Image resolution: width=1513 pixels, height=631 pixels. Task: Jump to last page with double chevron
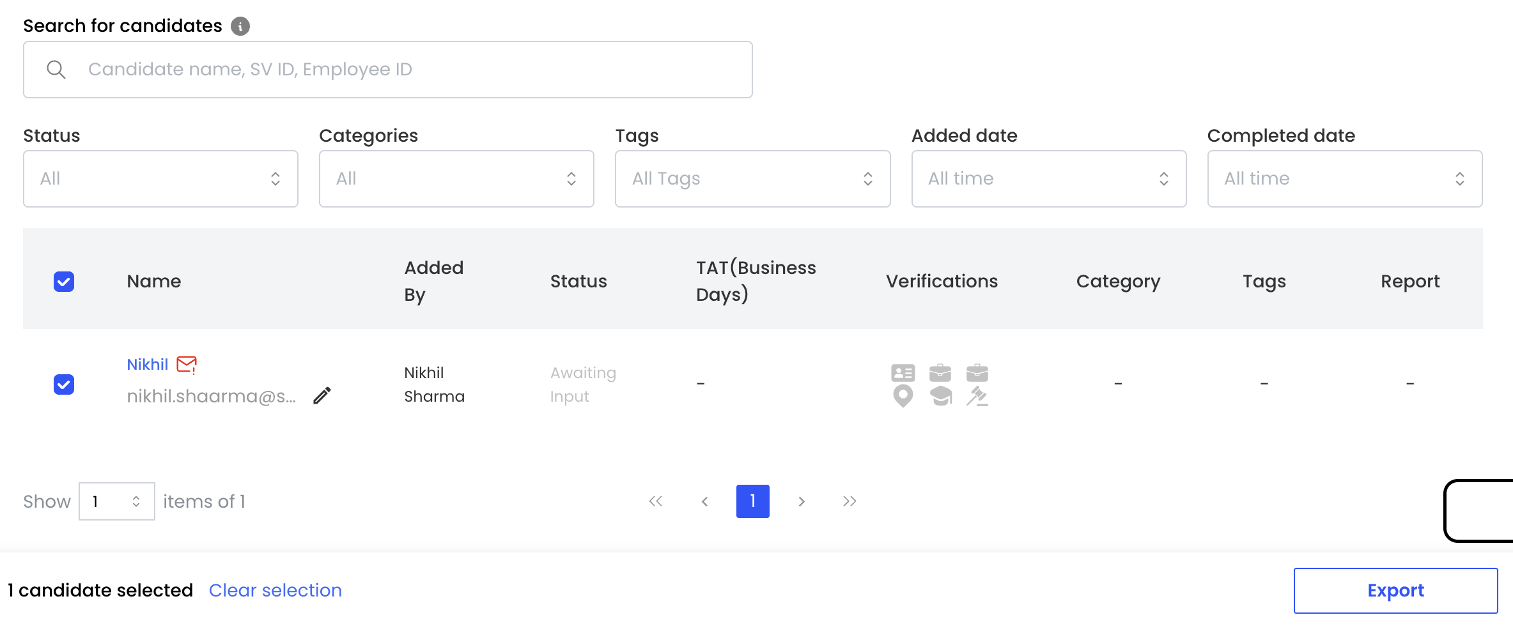(850, 501)
